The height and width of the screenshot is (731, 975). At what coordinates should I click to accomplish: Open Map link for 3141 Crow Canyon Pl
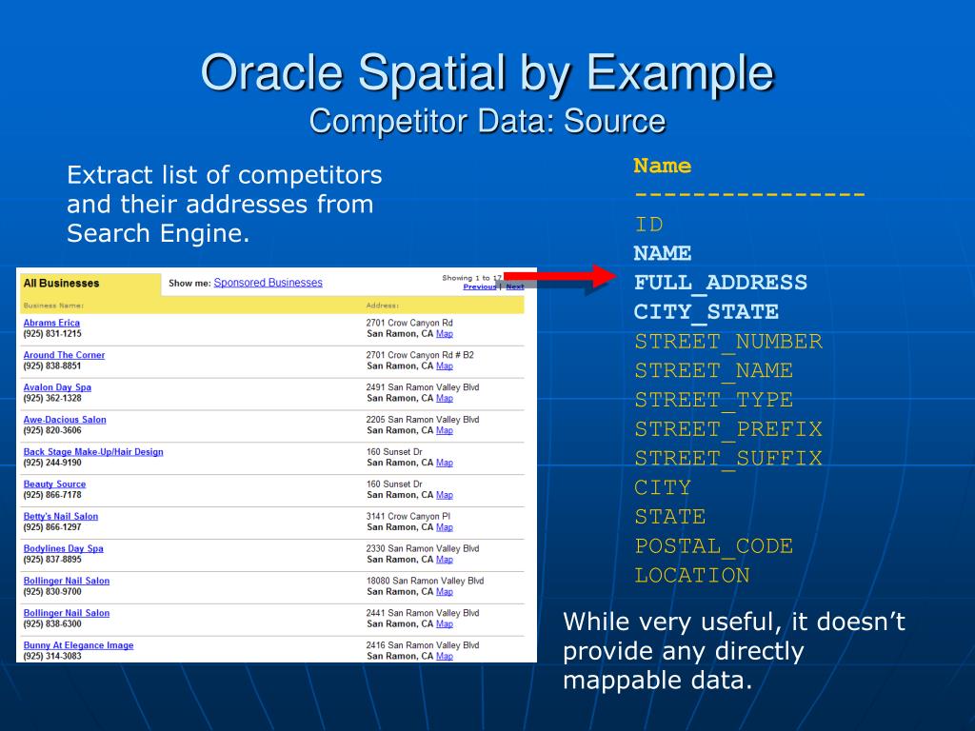[x=445, y=527]
